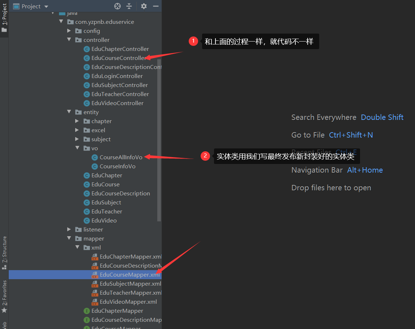Click the 'Go to File' text
Viewport: 415px width, 329px height.
308,135
